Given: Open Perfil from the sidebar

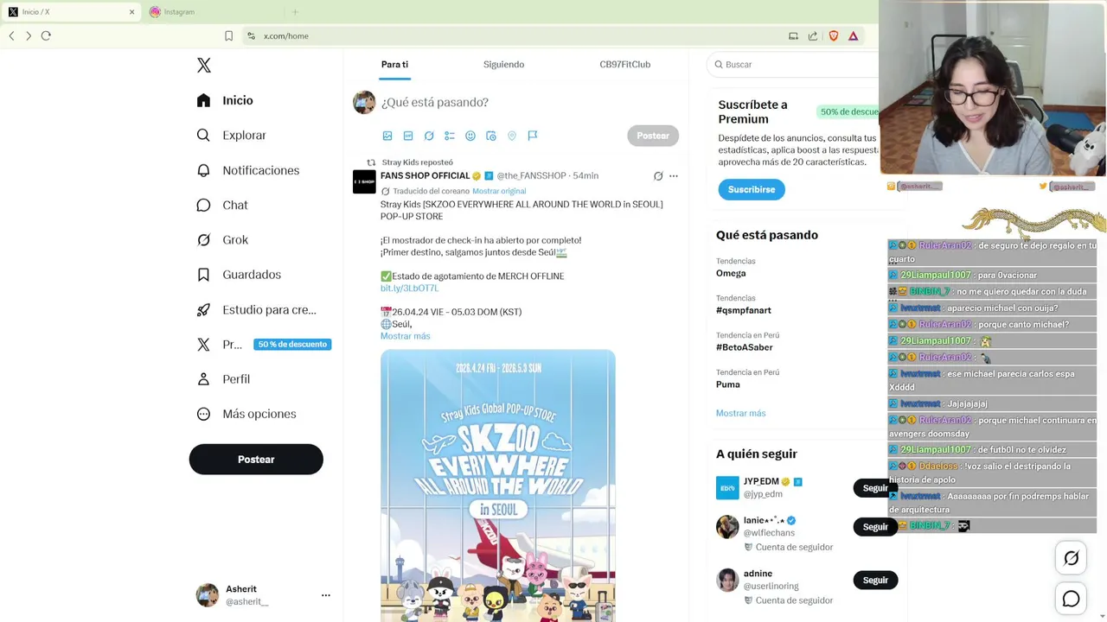Looking at the screenshot, I should pyautogui.click(x=223, y=379).
